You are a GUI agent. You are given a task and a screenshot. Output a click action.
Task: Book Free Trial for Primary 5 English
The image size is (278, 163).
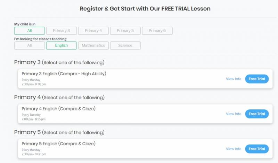tap(257, 149)
